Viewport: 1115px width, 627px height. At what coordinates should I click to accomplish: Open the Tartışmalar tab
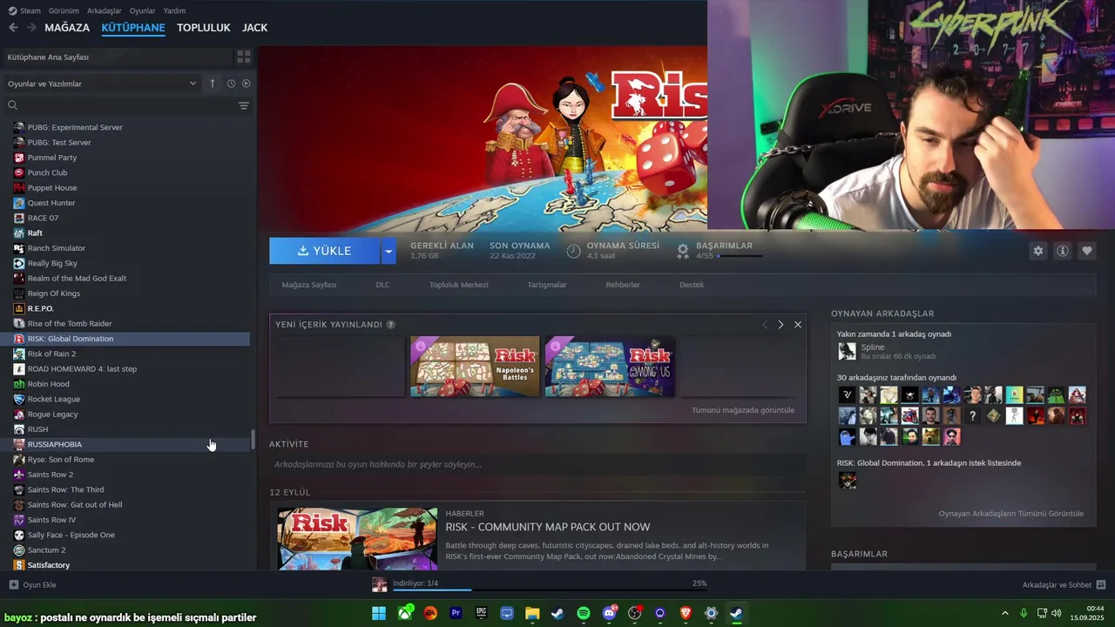point(547,285)
